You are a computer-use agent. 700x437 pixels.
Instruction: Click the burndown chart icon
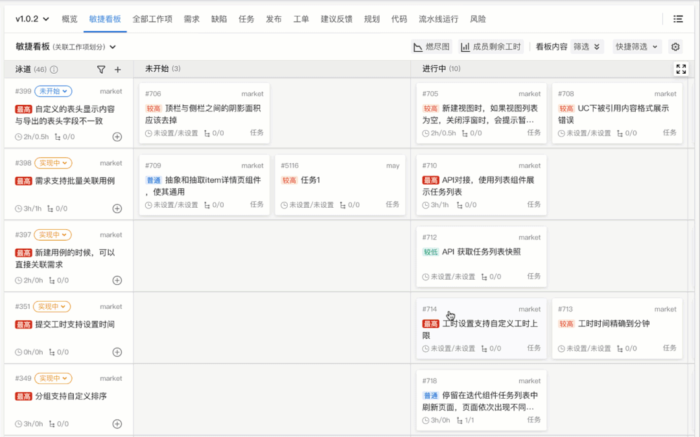418,47
